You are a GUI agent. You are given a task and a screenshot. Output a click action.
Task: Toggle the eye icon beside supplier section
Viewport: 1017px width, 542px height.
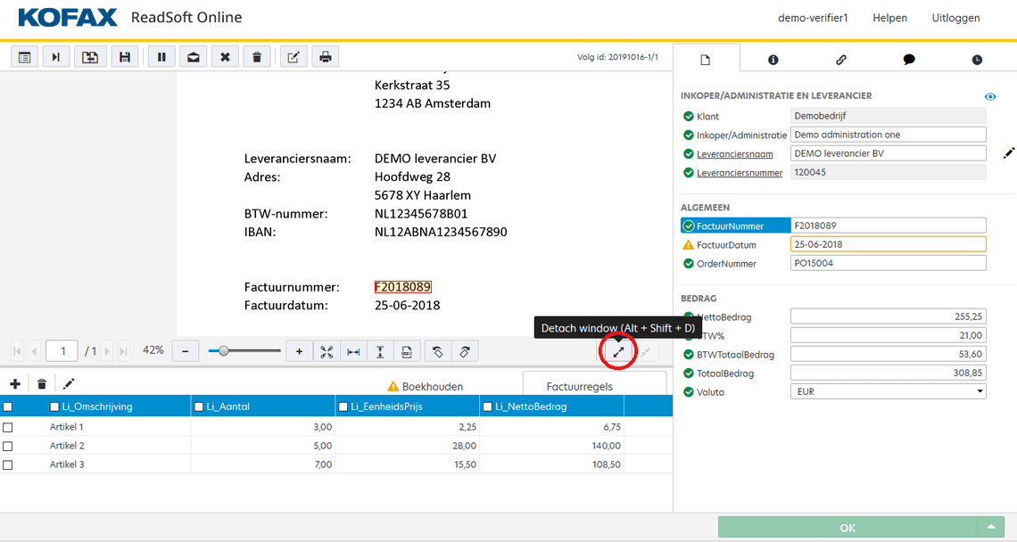[990, 96]
